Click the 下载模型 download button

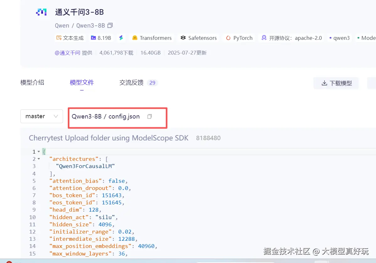tap(336, 83)
